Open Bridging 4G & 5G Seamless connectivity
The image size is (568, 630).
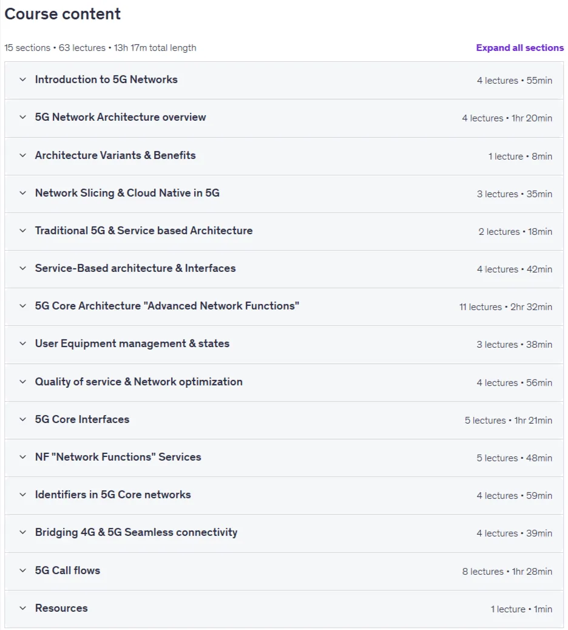click(136, 532)
